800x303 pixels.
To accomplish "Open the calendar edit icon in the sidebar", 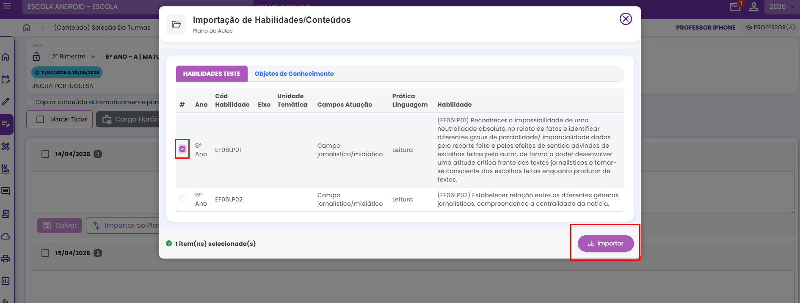I will click(x=6, y=79).
